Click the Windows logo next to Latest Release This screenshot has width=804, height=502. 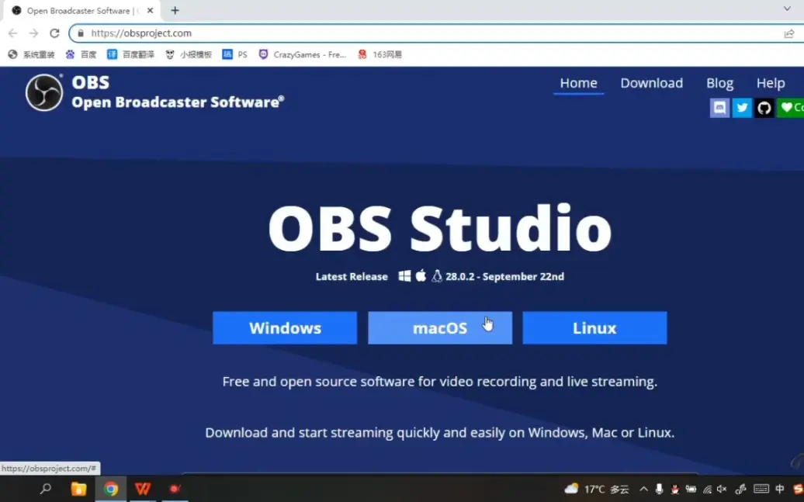tap(404, 276)
